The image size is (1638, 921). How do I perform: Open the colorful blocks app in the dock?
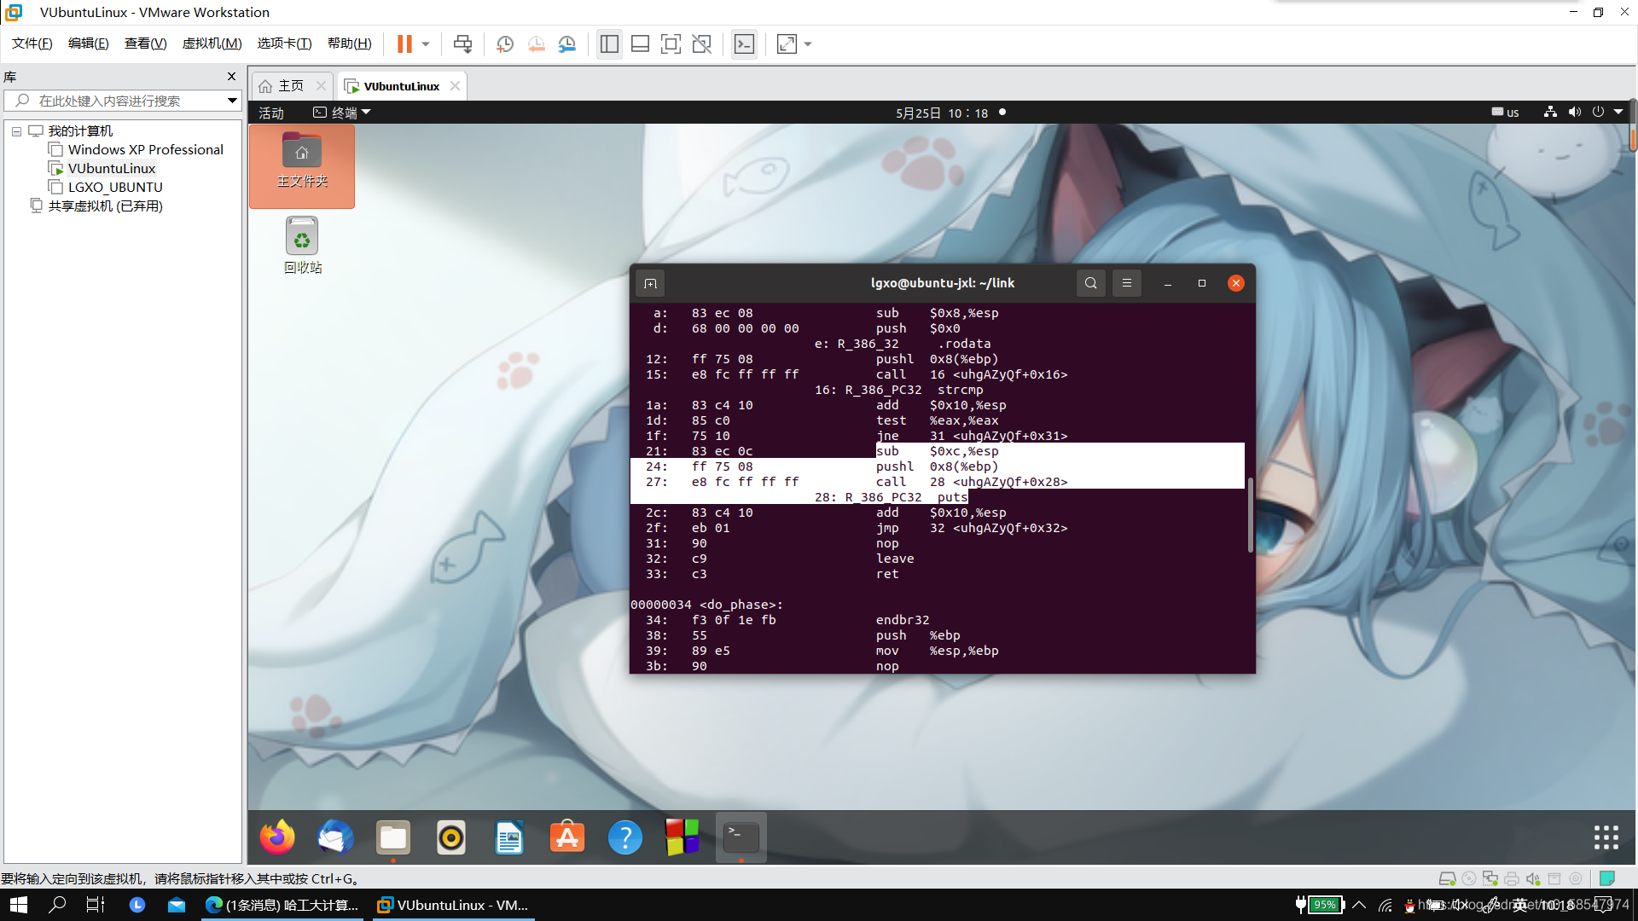click(x=682, y=837)
